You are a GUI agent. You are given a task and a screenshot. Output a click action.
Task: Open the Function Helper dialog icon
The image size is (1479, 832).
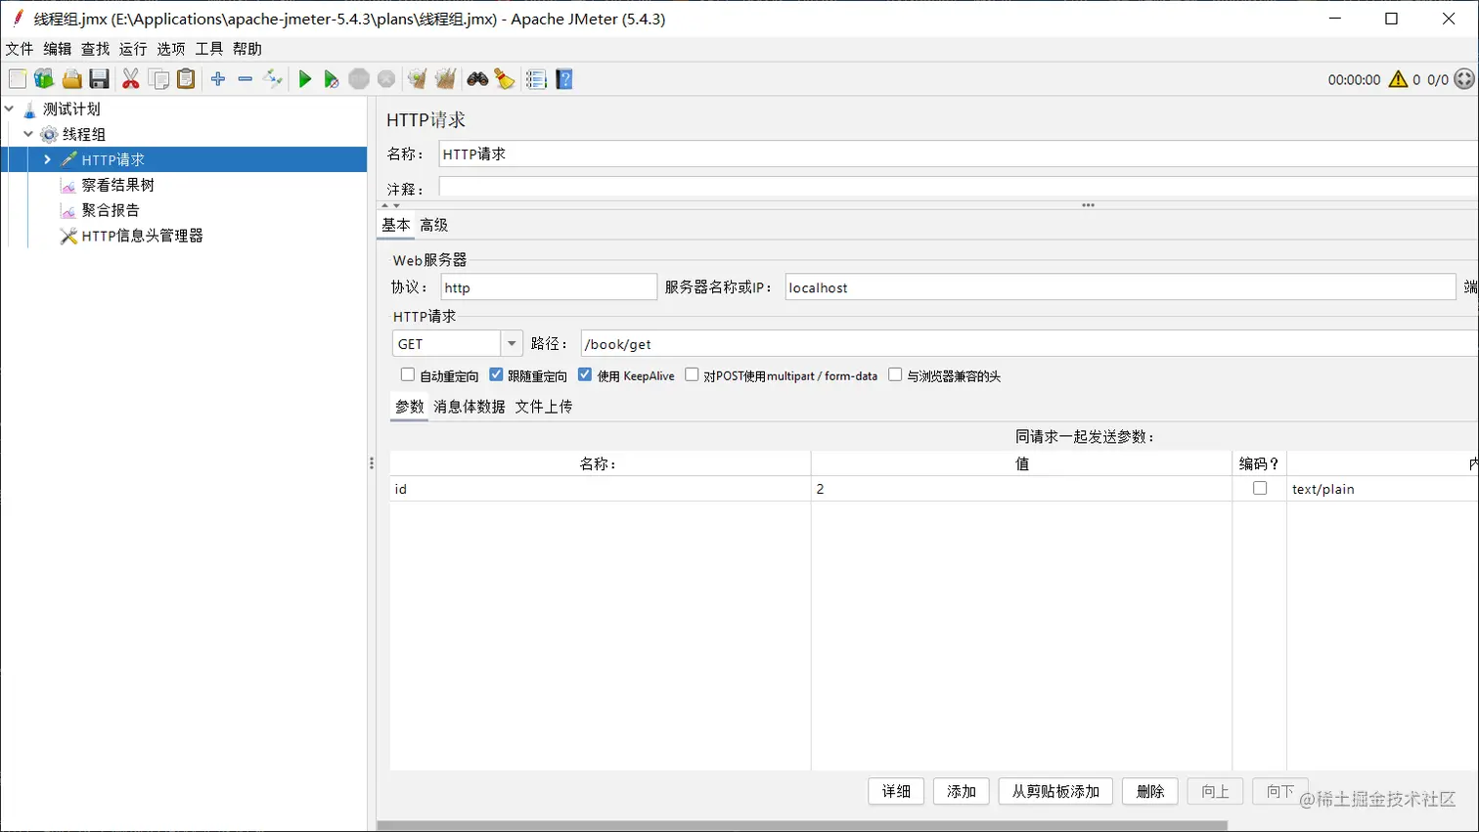coord(536,79)
